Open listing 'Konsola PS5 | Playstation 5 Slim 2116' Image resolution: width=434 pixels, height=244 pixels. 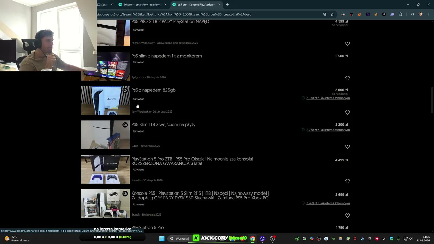(200, 196)
